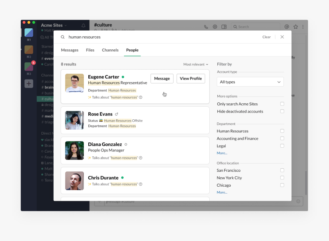Open channel settings via the gear icon
The image size is (329, 241).
click(x=215, y=26)
